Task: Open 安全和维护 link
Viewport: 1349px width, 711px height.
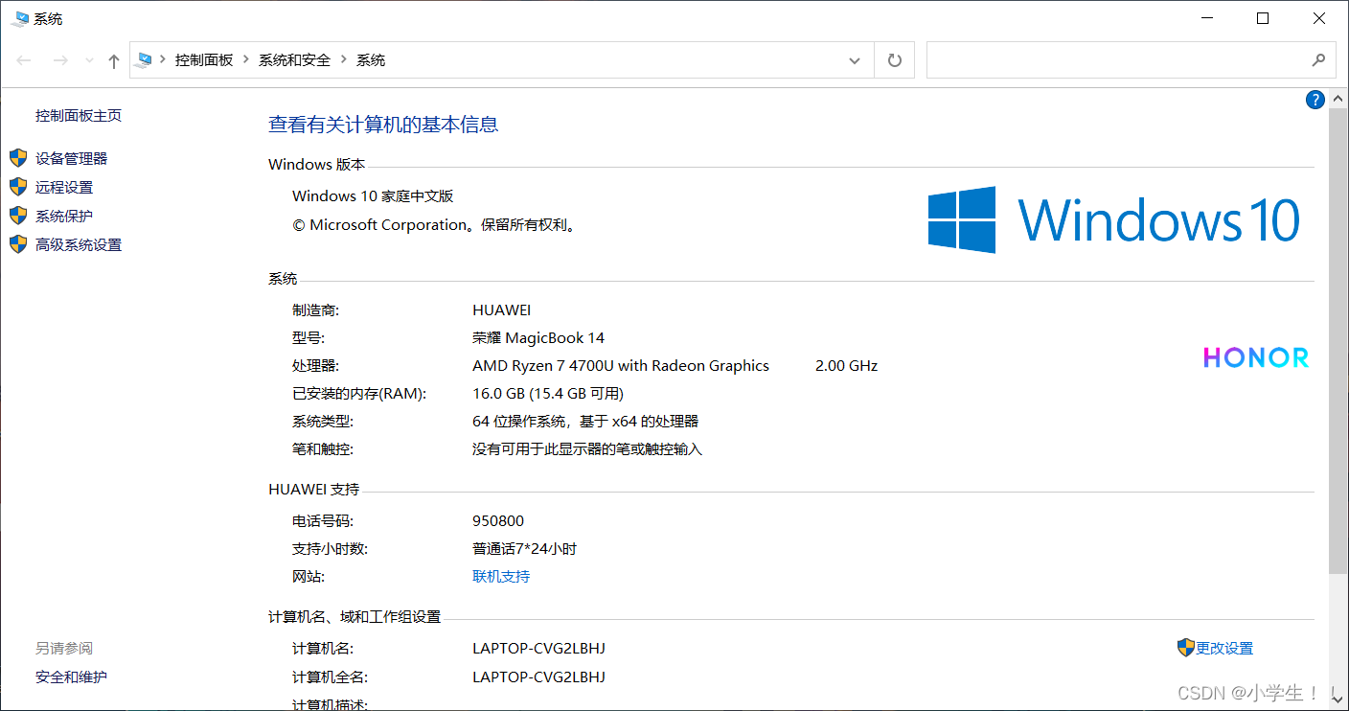Action: [72, 677]
